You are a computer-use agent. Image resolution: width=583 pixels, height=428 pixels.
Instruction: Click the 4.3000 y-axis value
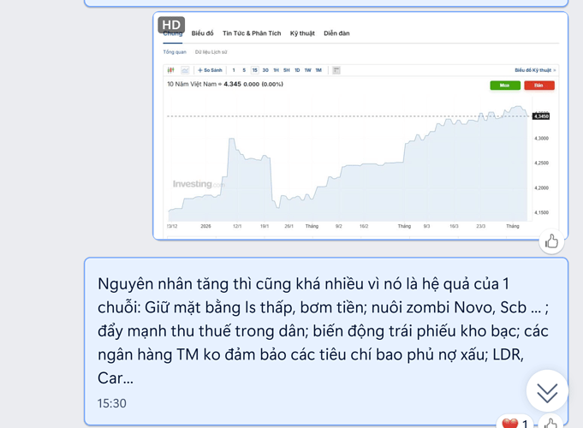pos(541,139)
